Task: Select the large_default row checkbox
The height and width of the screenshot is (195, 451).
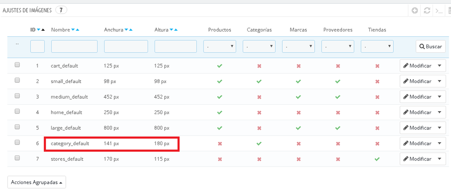Action: point(17,127)
